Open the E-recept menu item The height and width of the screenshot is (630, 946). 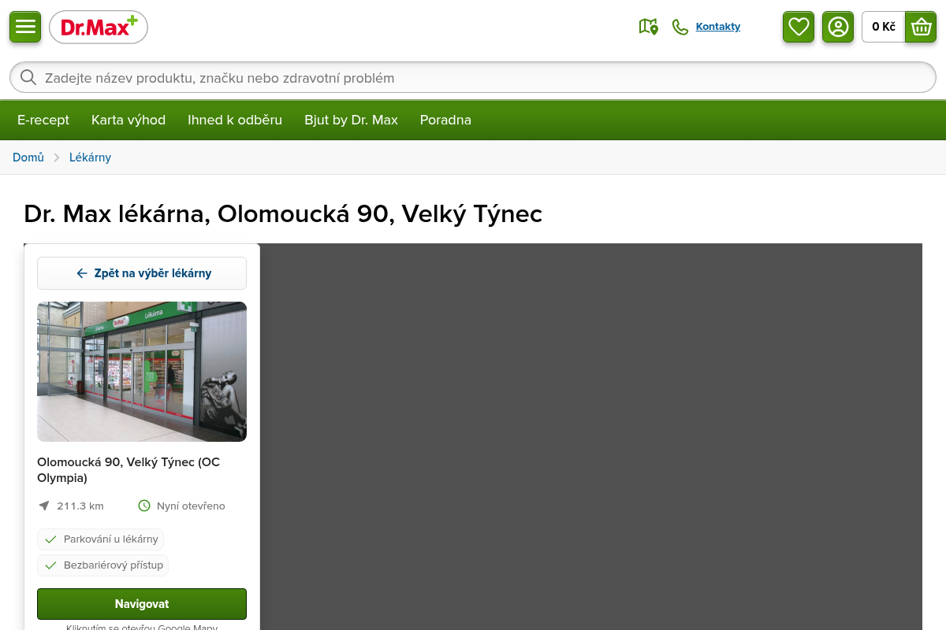[43, 120]
